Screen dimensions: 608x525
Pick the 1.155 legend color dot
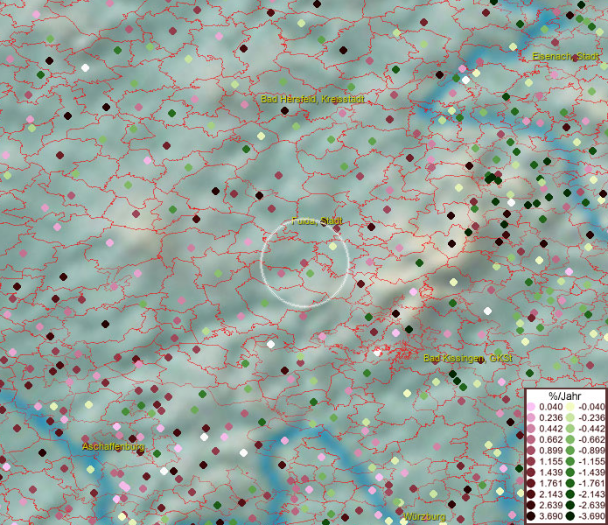(531, 461)
